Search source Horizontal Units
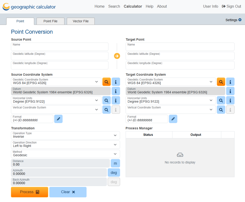Image resolution: width=245 pixels, height=202 pixels. [106, 100]
